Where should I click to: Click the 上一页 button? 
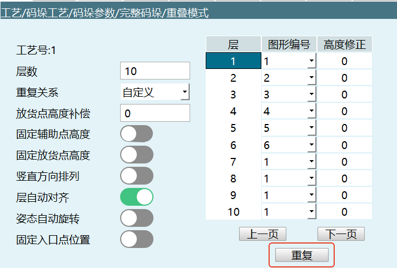(262, 234)
